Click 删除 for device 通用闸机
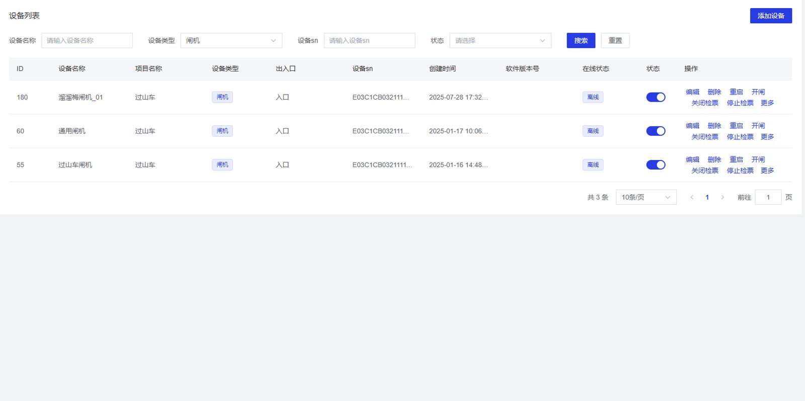Viewport: 805px width, 401px height. click(x=714, y=126)
